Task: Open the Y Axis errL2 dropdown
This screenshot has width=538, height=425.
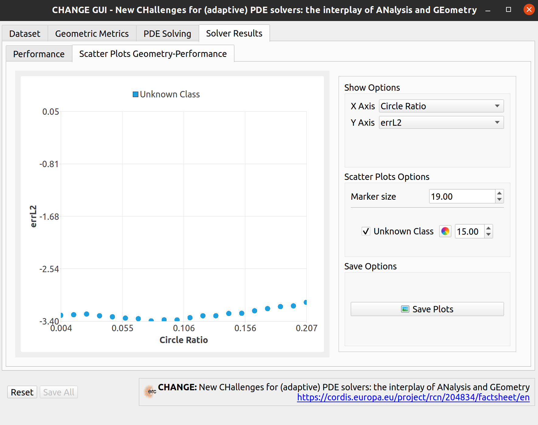Action: click(441, 122)
